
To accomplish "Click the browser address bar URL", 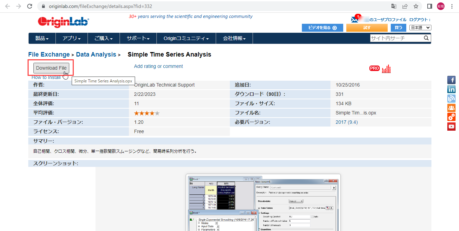I will point(101,6).
